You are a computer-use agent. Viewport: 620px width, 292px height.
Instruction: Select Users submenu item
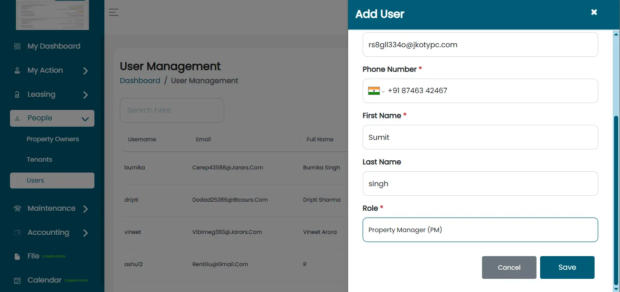(x=52, y=180)
